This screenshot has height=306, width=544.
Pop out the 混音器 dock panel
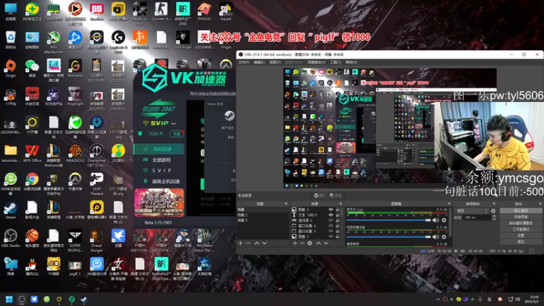tap(449, 203)
